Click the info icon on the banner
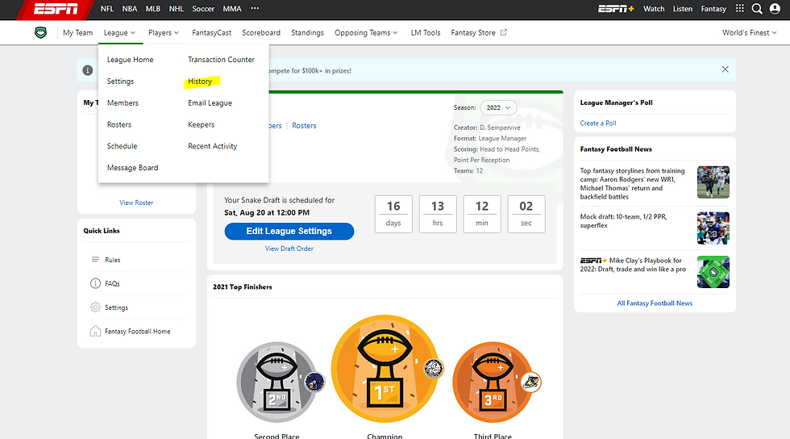Viewport: 790px width, 439px height. 88,70
